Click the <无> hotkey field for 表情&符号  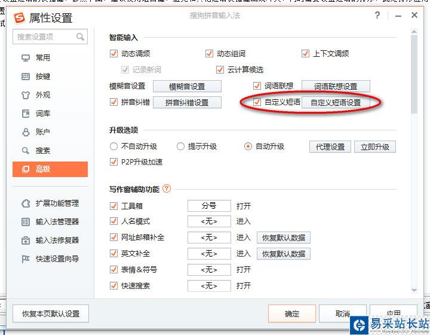click(x=209, y=270)
